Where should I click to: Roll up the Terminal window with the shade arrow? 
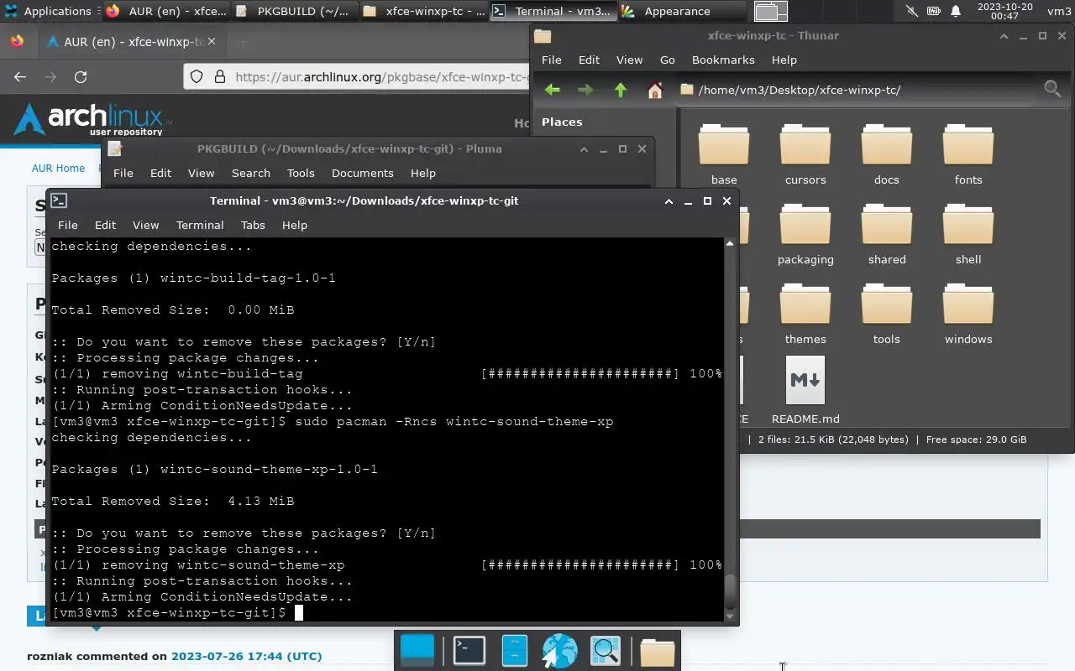coord(669,201)
